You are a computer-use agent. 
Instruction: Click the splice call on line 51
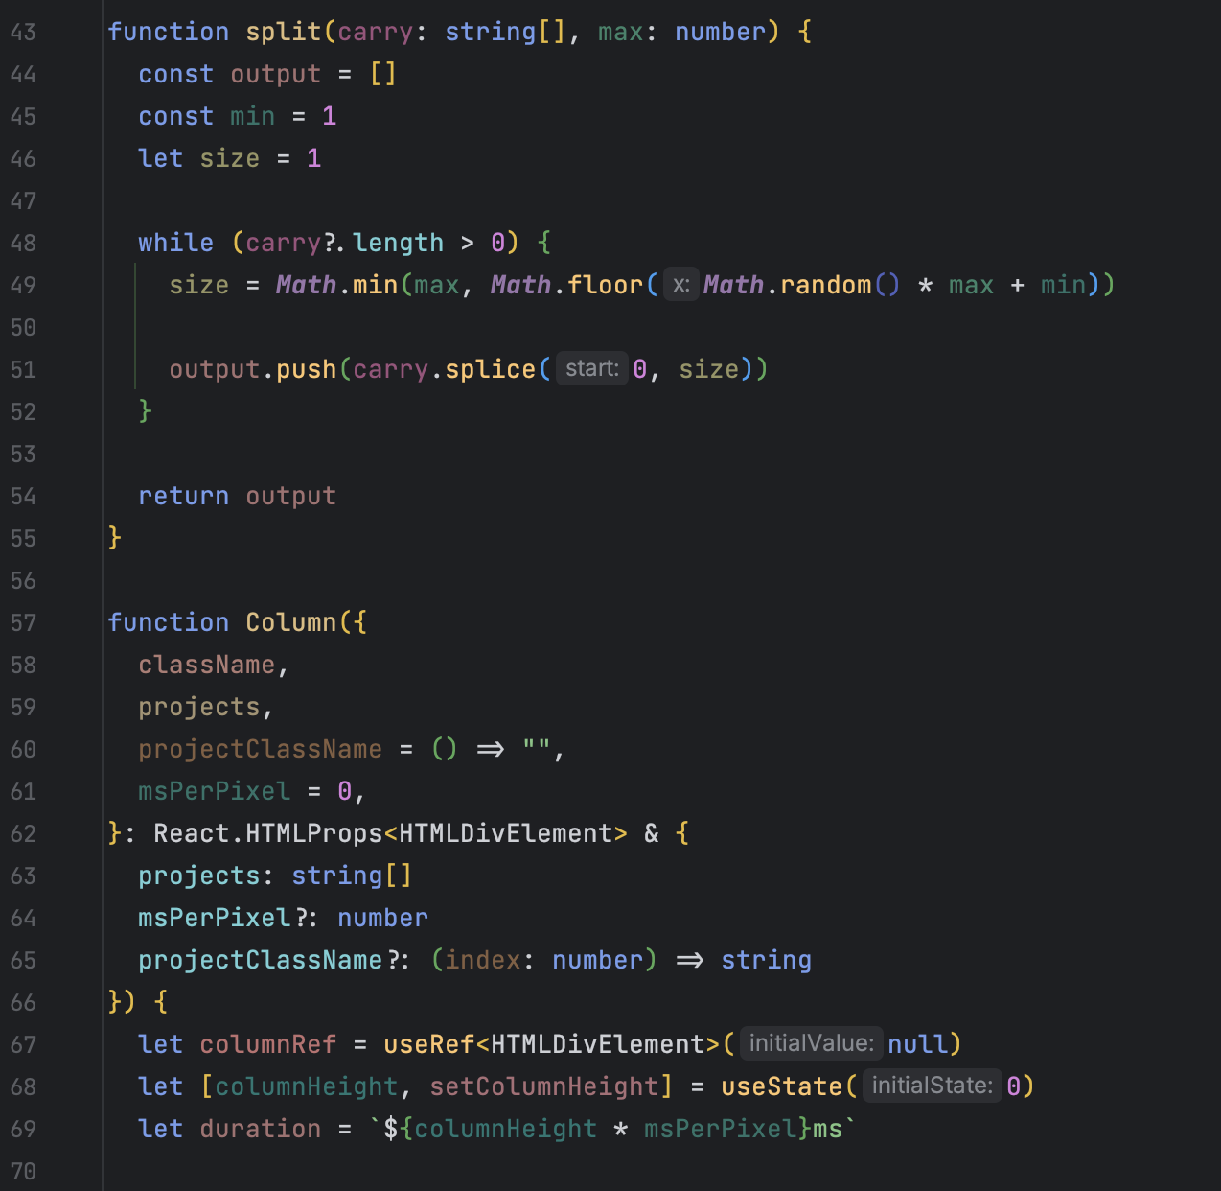click(x=491, y=368)
